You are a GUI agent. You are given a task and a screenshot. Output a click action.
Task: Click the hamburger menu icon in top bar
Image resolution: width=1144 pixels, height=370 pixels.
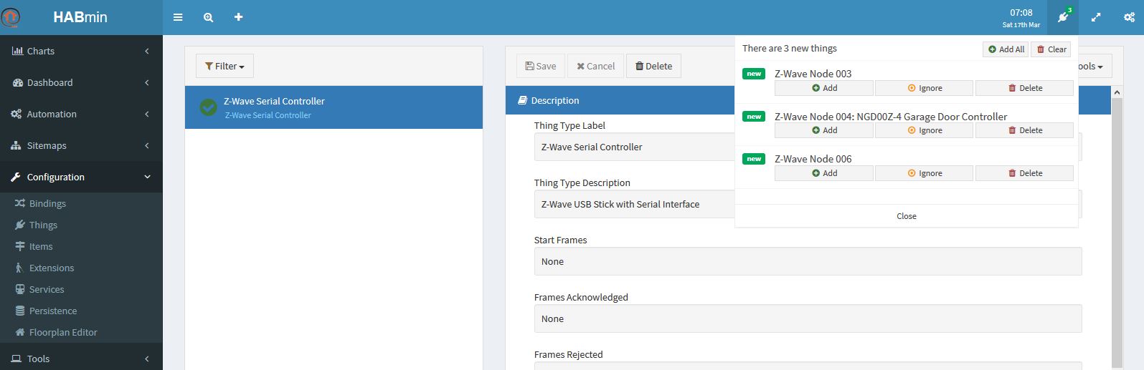click(x=178, y=17)
